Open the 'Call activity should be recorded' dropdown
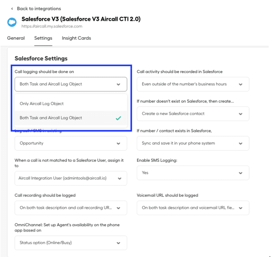 pos(193,84)
